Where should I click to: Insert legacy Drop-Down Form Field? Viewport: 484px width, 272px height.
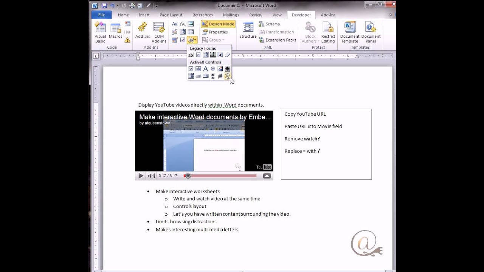206,55
